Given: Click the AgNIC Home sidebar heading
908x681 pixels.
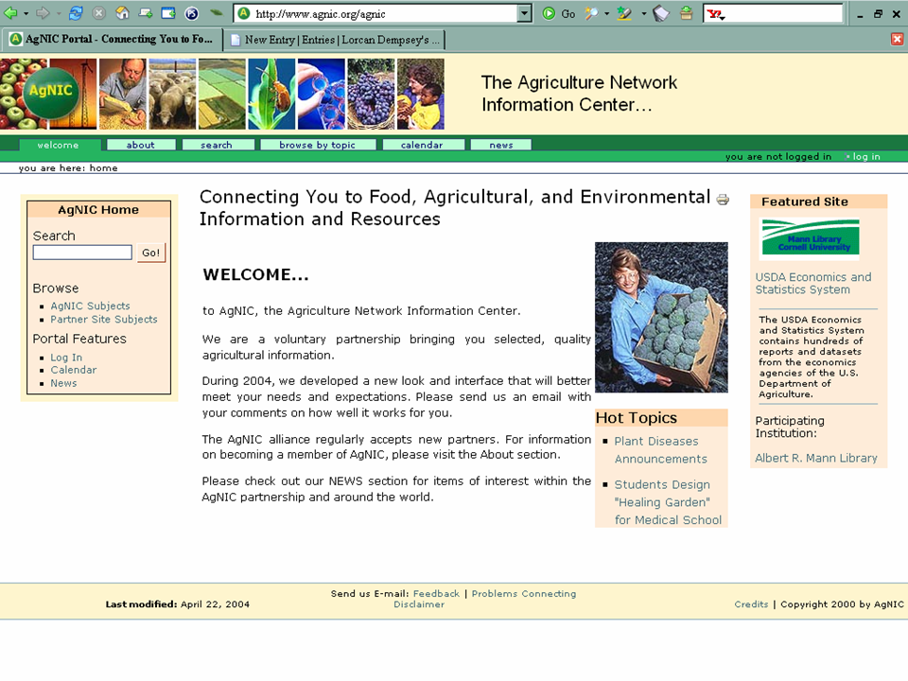Looking at the screenshot, I should tap(98, 210).
